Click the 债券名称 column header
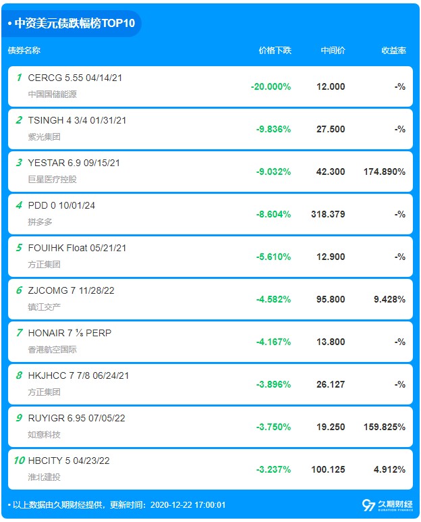 [24, 51]
